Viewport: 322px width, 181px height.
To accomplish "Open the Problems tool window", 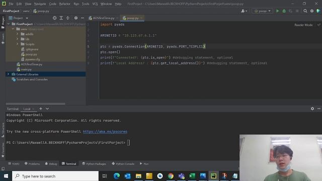I will [x=32, y=164].
